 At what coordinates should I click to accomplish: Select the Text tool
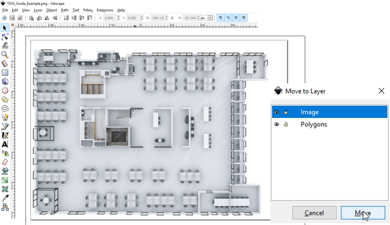pyautogui.click(x=5, y=144)
